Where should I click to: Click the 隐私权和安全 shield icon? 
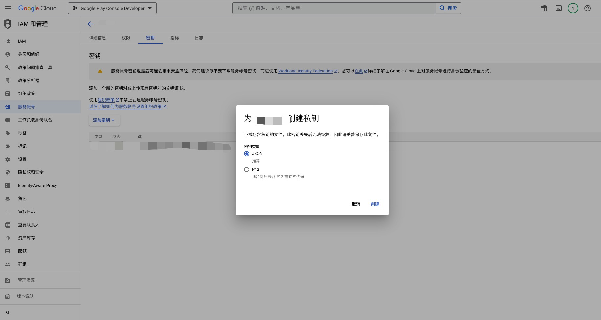point(8,172)
